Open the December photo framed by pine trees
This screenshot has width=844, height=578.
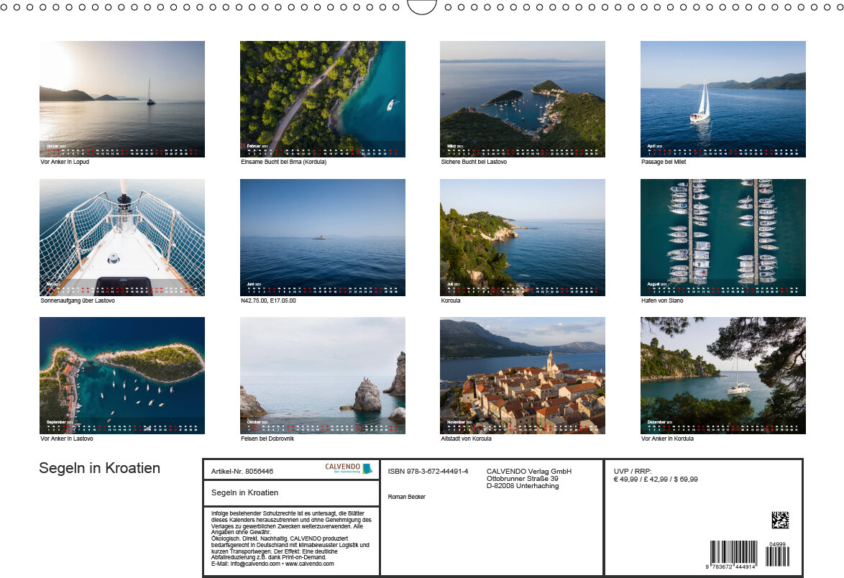(x=723, y=376)
